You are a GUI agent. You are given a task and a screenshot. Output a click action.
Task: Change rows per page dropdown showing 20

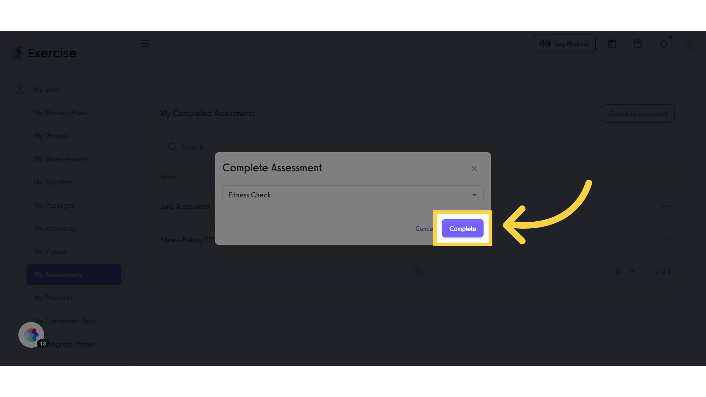(x=625, y=271)
